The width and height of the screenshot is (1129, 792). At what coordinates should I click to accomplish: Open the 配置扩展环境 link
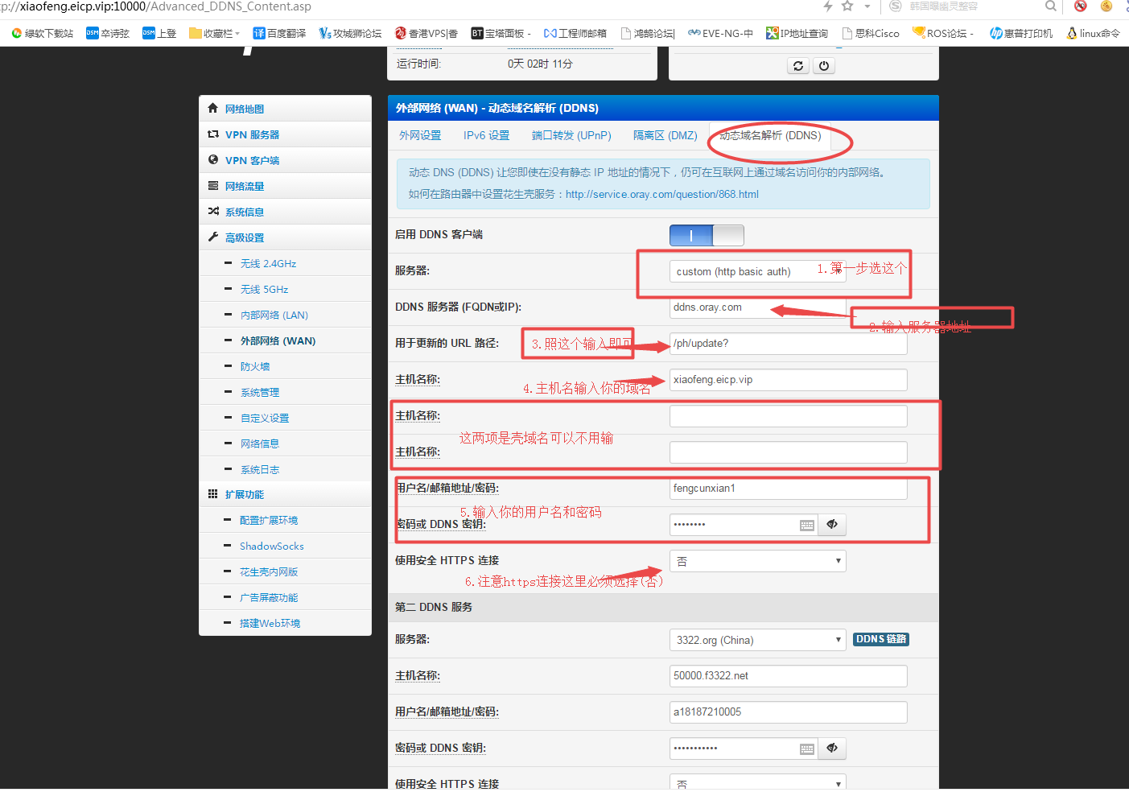(269, 520)
